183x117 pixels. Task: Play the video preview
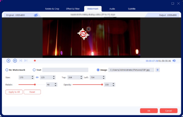pyautogui.click(x=9, y=61)
